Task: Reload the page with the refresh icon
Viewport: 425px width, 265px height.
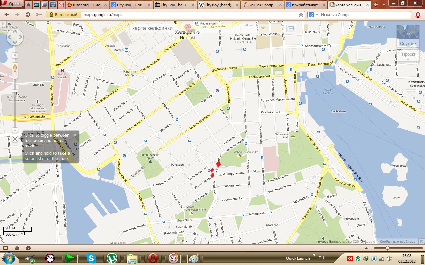Action: point(28,15)
